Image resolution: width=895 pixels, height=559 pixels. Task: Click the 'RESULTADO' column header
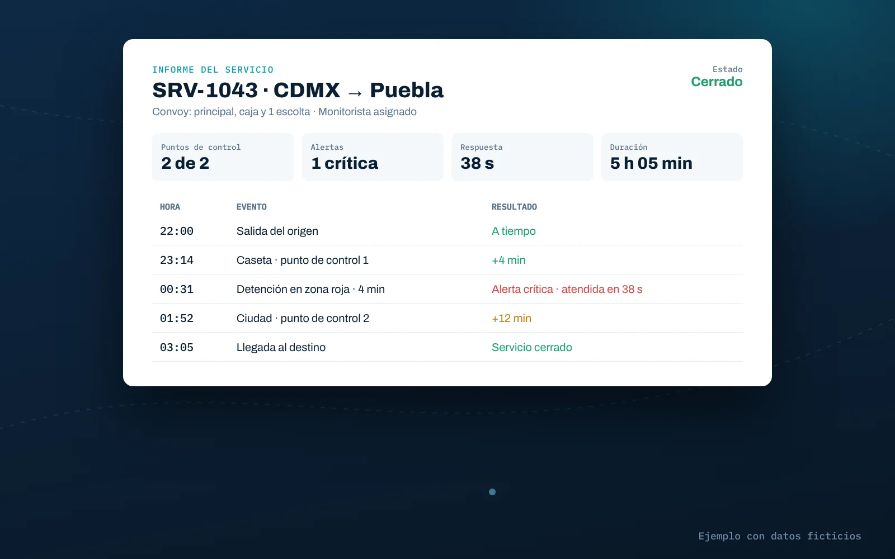click(514, 207)
